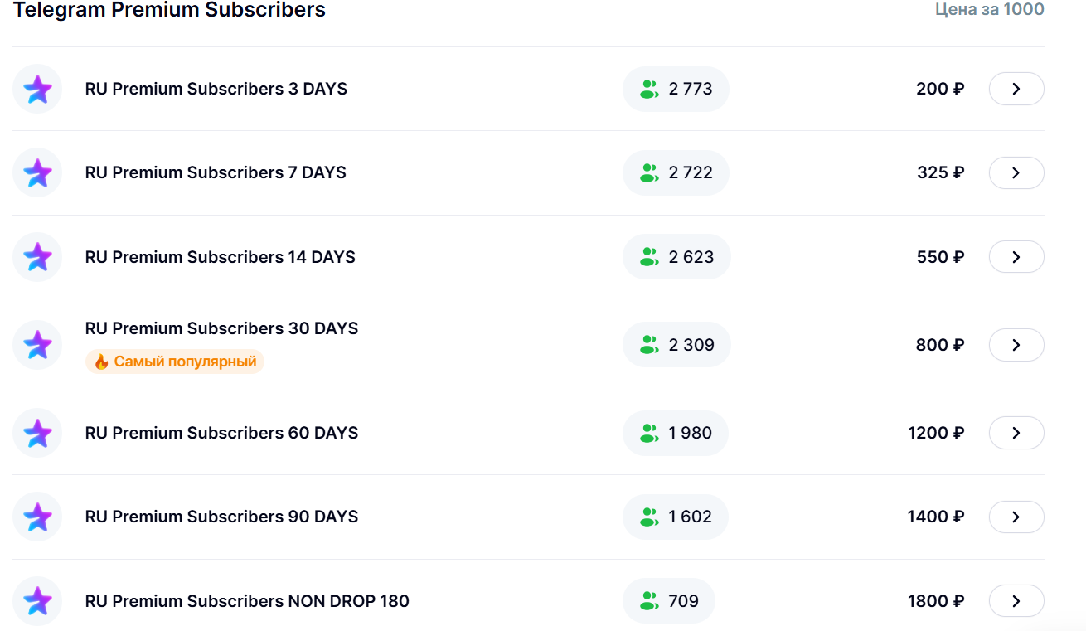Click the star icon beside 7 DAYS plan
Image resolution: width=1086 pixels, height=631 pixels.
click(37, 172)
